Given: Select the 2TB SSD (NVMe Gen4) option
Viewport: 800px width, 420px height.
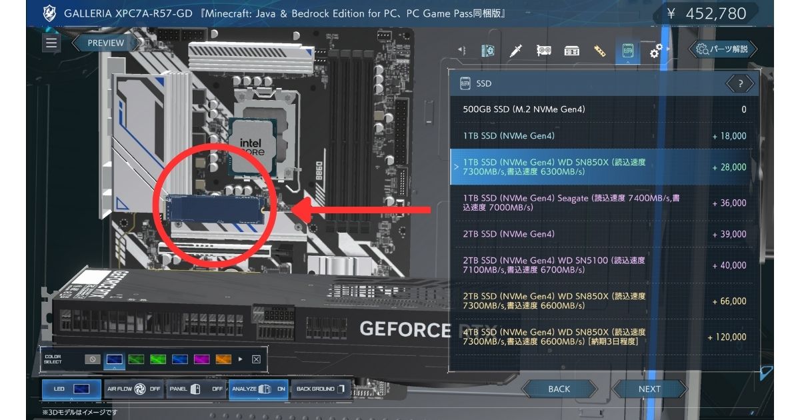Looking at the screenshot, I should click(567, 234).
